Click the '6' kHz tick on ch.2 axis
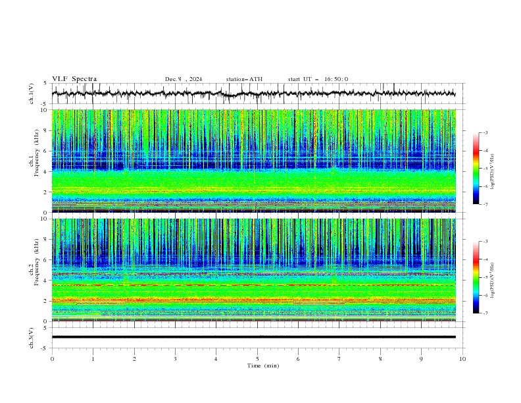The height and width of the screenshot is (403, 521). tap(47, 259)
